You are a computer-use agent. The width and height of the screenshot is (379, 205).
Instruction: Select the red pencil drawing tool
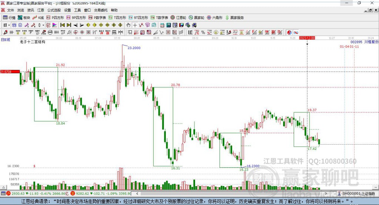[x=5, y=33]
